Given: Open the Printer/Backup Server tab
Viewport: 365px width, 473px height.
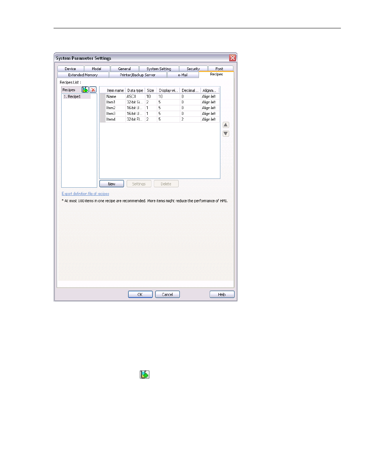Looking at the screenshot, I should (x=138, y=75).
